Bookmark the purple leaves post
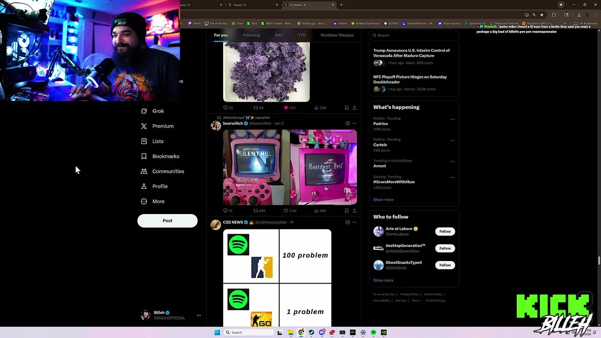The width and height of the screenshot is (601, 338). pyautogui.click(x=347, y=108)
